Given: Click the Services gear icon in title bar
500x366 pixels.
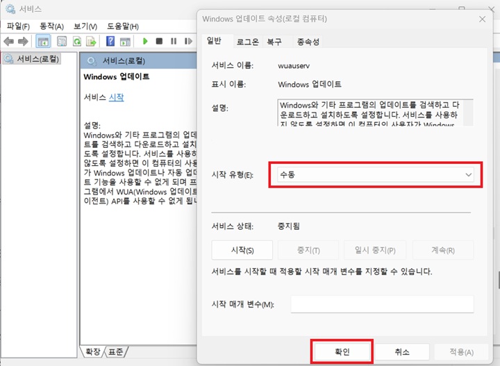Looking at the screenshot, I should point(10,9).
